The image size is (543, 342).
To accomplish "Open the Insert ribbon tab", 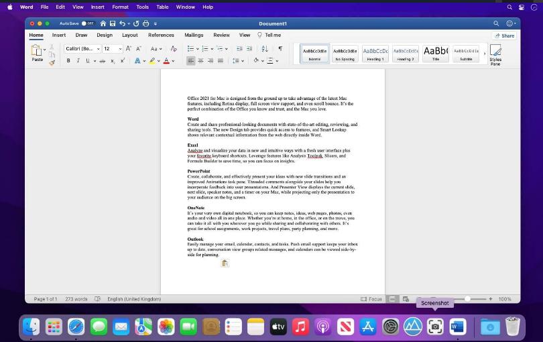I will coord(59,35).
